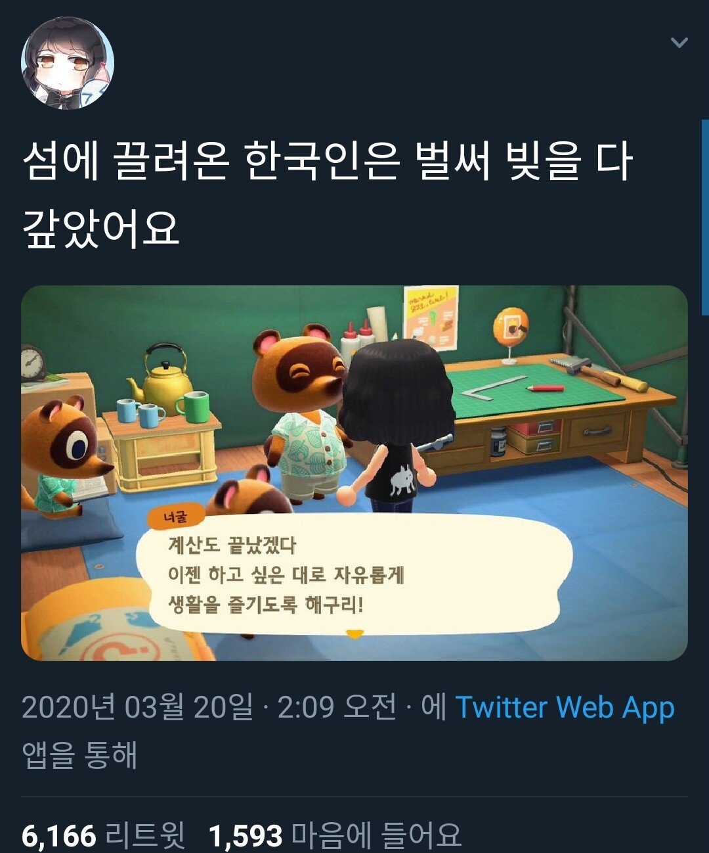
Task: Open the attached Animal Crossing screenshot
Action: point(354,473)
